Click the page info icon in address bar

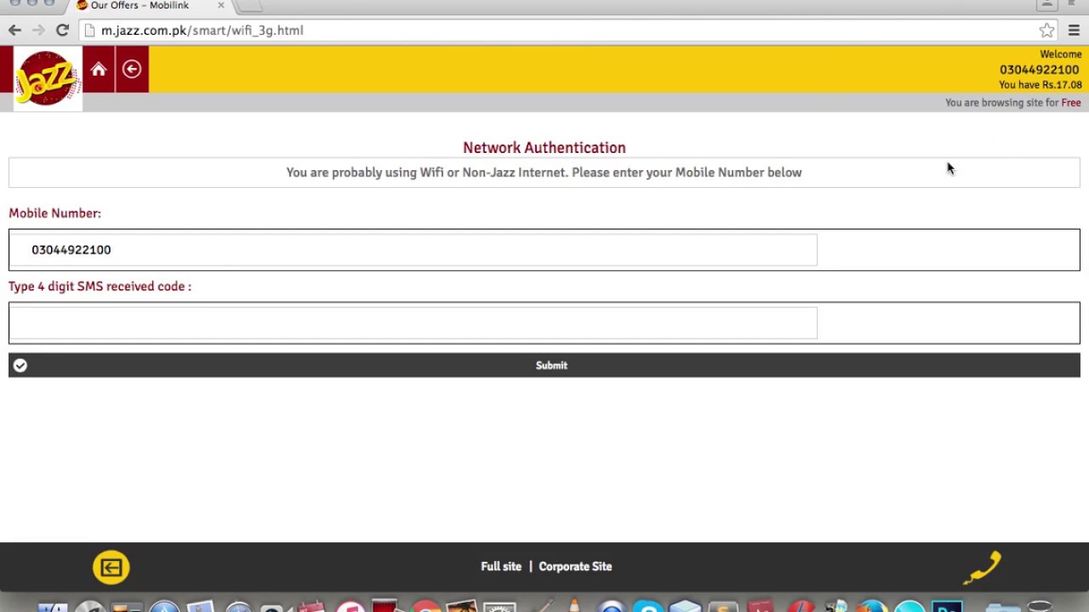coord(89,31)
